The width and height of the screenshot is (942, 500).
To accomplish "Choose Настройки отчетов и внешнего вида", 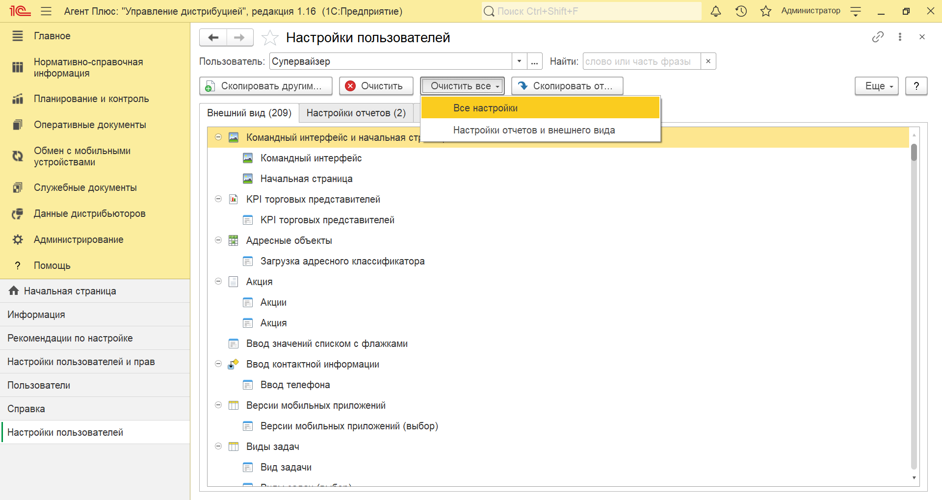I will tap(540, 130).
